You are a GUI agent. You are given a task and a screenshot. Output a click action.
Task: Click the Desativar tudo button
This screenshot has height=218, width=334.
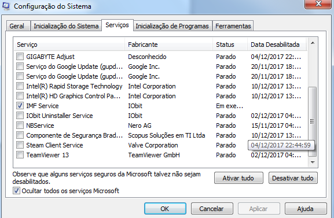pyautogui.click(x=293, y=178)
